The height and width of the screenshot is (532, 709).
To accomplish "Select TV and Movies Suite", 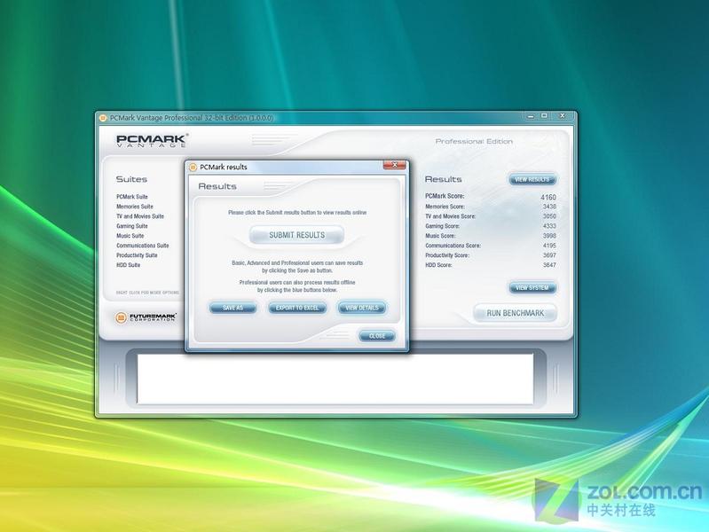I will 140,216.
